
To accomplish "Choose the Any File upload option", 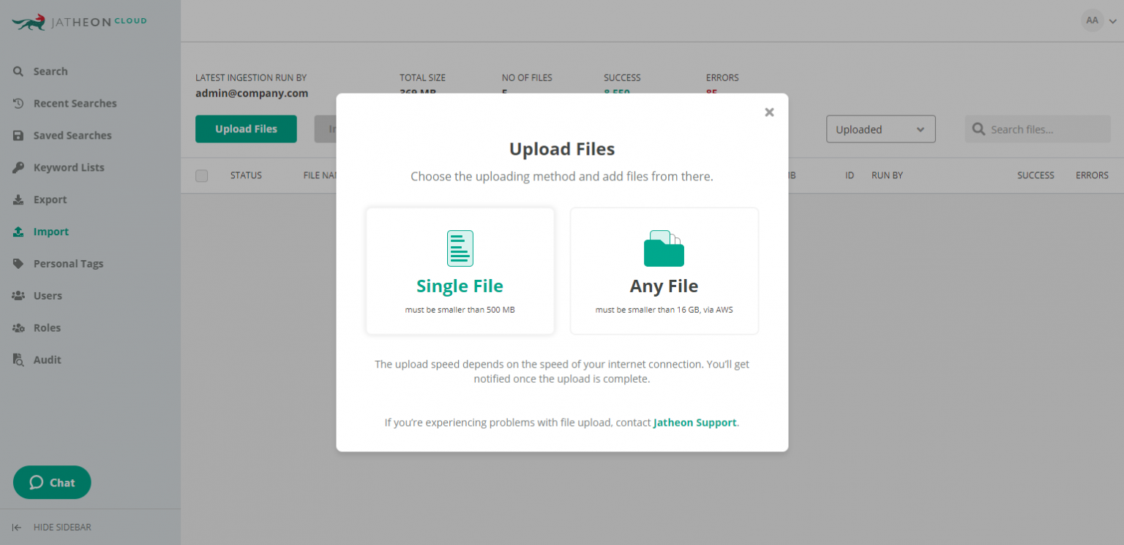I will (664, 270).
